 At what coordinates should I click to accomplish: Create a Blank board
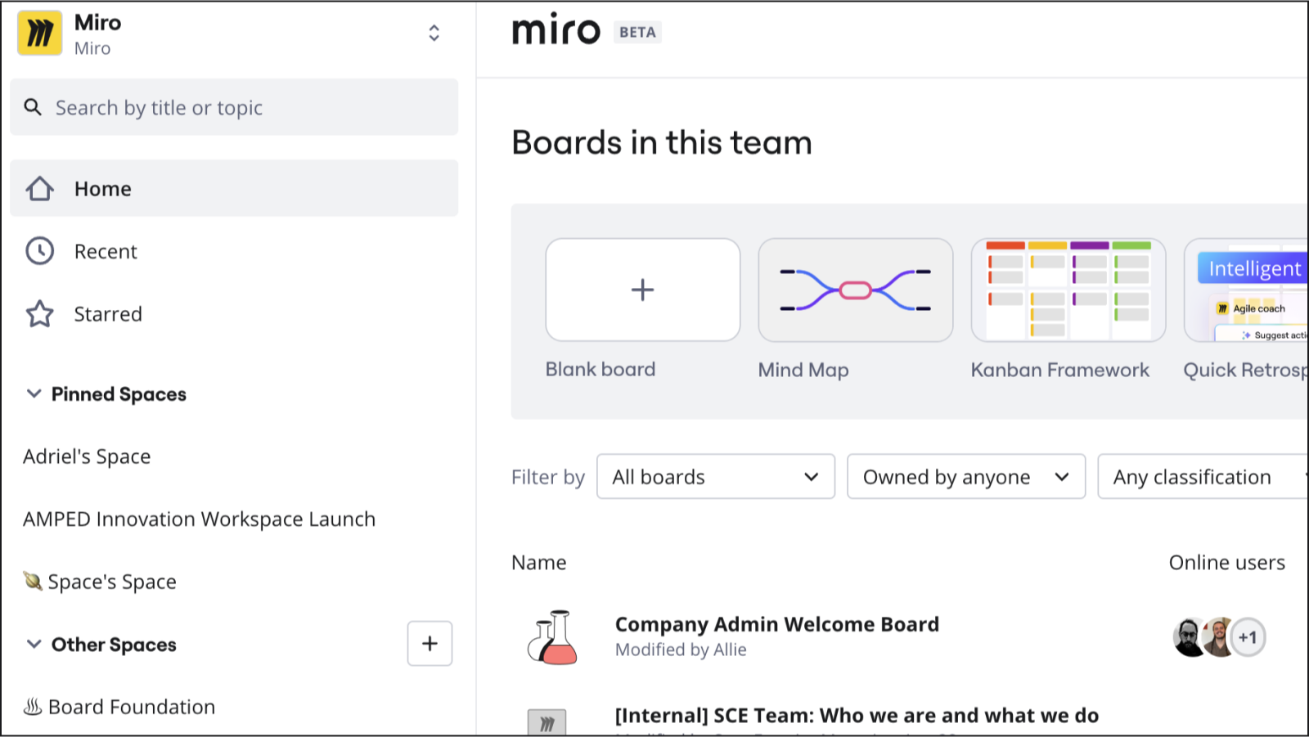(x=642, y=290)
